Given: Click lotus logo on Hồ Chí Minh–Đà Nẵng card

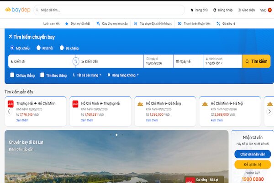Looking at the screenshot, I should (140, 104).
